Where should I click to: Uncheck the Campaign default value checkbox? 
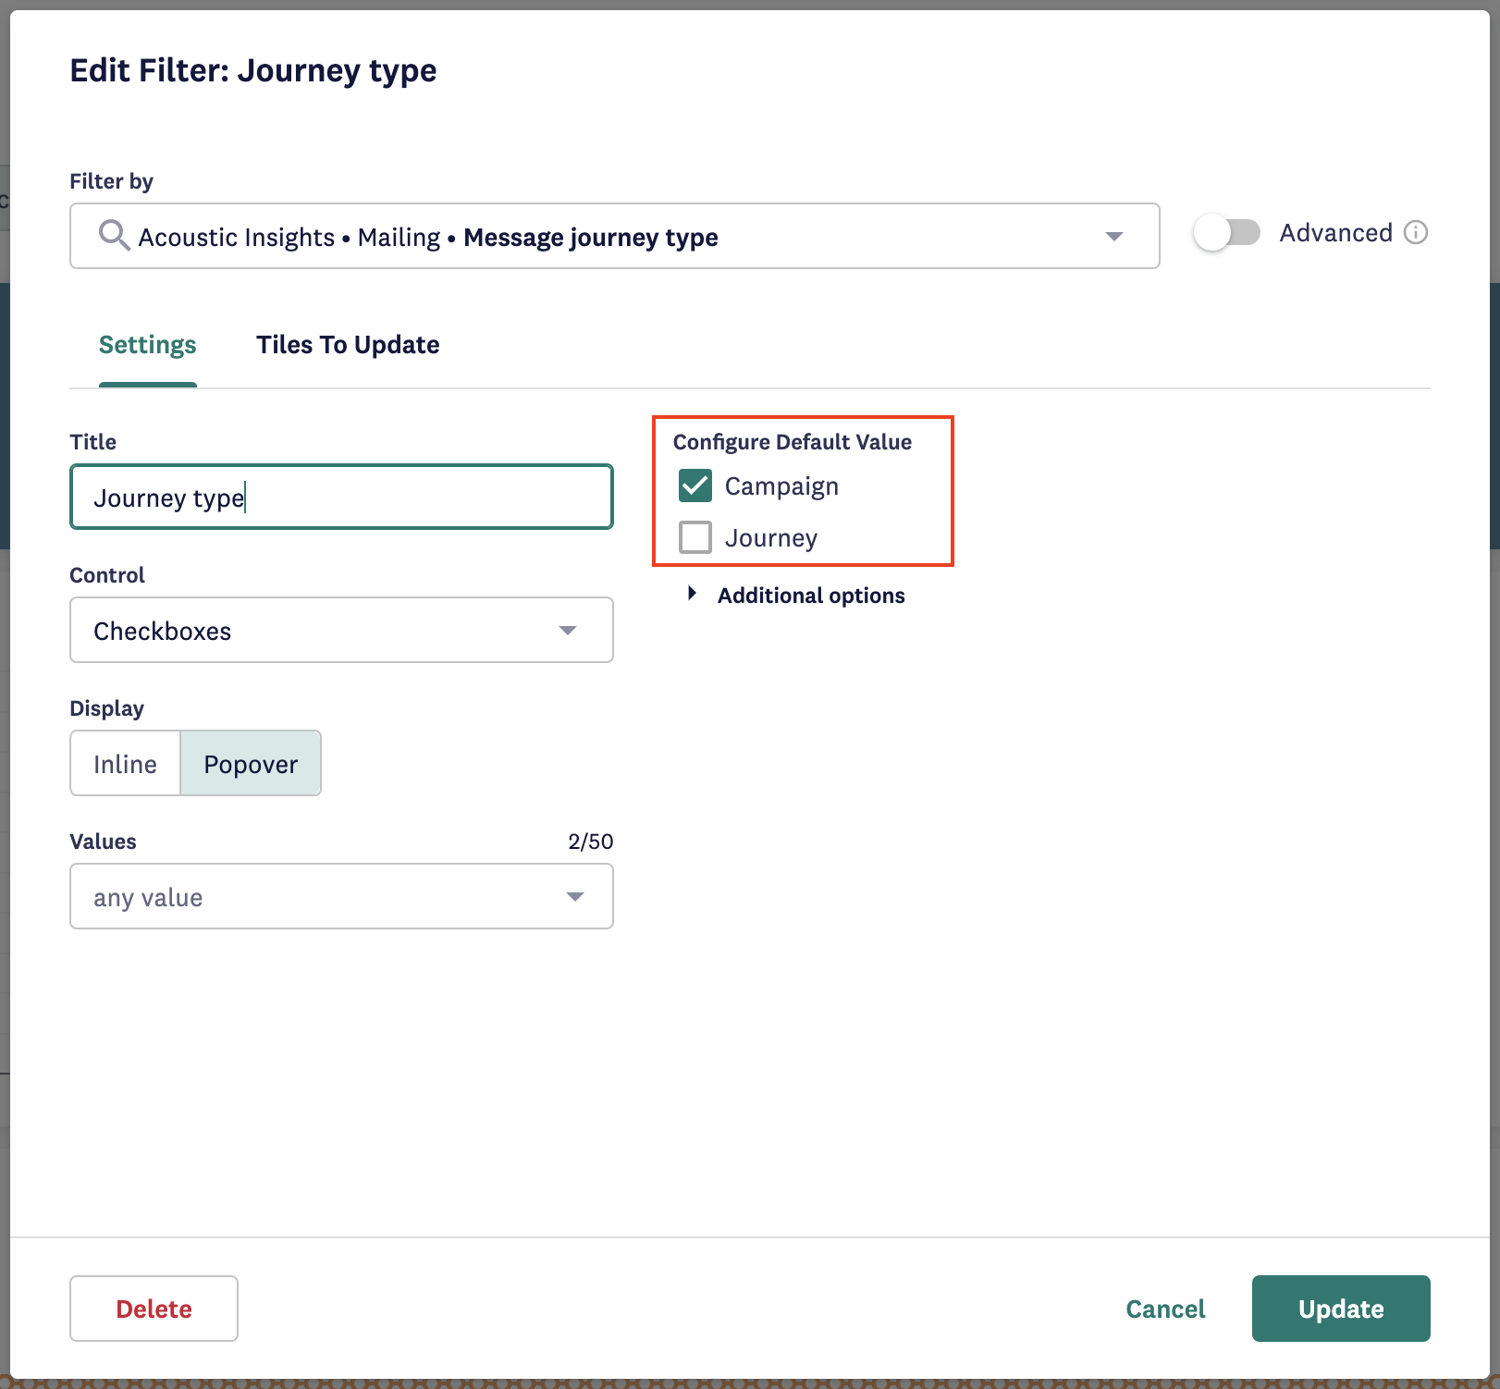tap(695, 486)
